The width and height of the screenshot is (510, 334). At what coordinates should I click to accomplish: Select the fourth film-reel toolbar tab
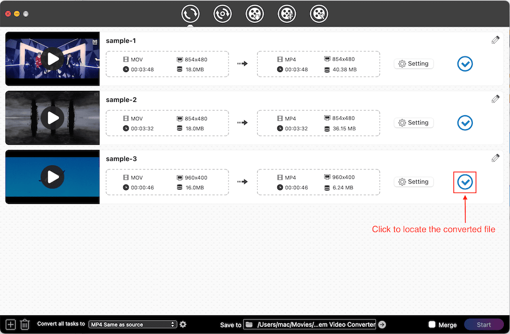click(x=287, y=14)
